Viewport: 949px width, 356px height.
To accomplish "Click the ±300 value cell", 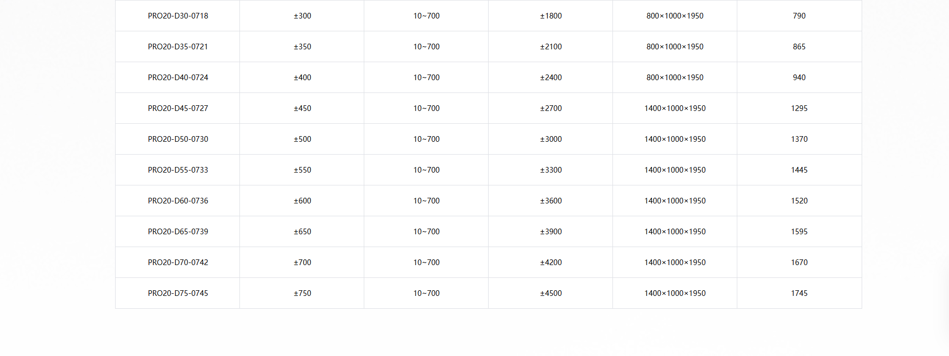I will (x=302, y=16).
